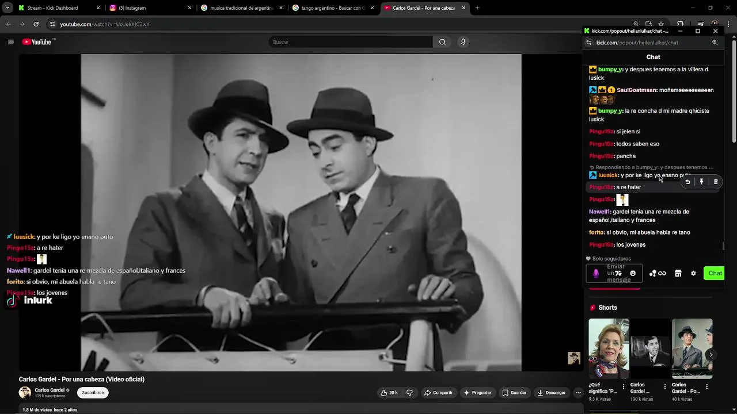Screen dimensions: 737x414
Task: Pin the a re hater chat message
Action: coord(701,182)
